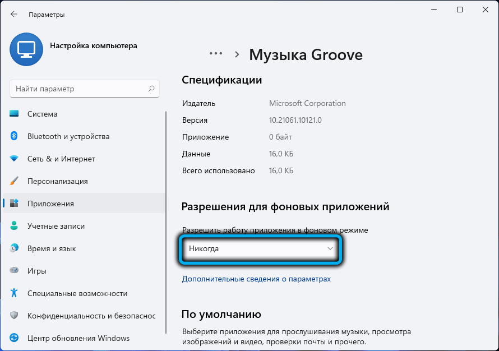Open Конфиденциальность и безопасность section

coord(84,316)
